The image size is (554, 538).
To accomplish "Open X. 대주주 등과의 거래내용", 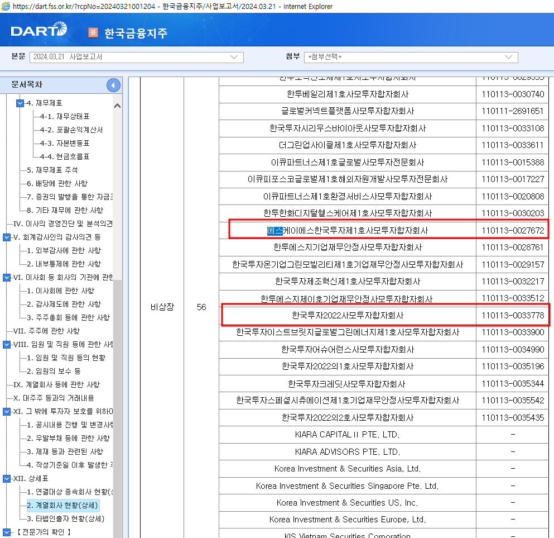I will point(54,398).
